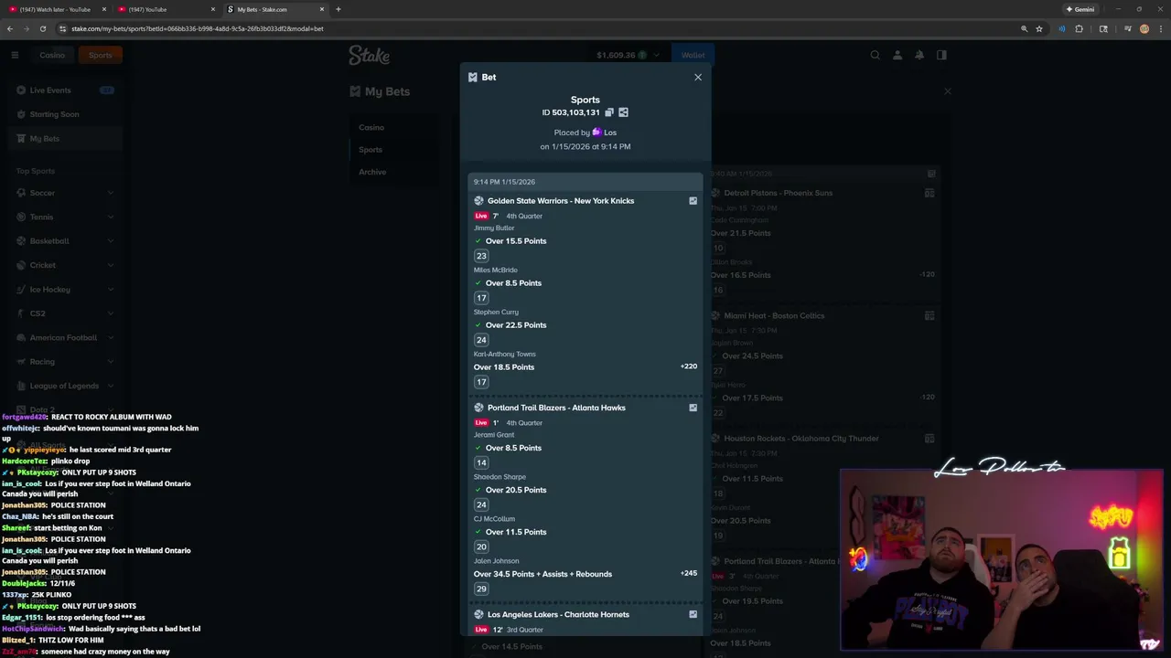
Task: Open Los Angeles Lakers - Charlotte Hornets match
Action: pos(558,614)
